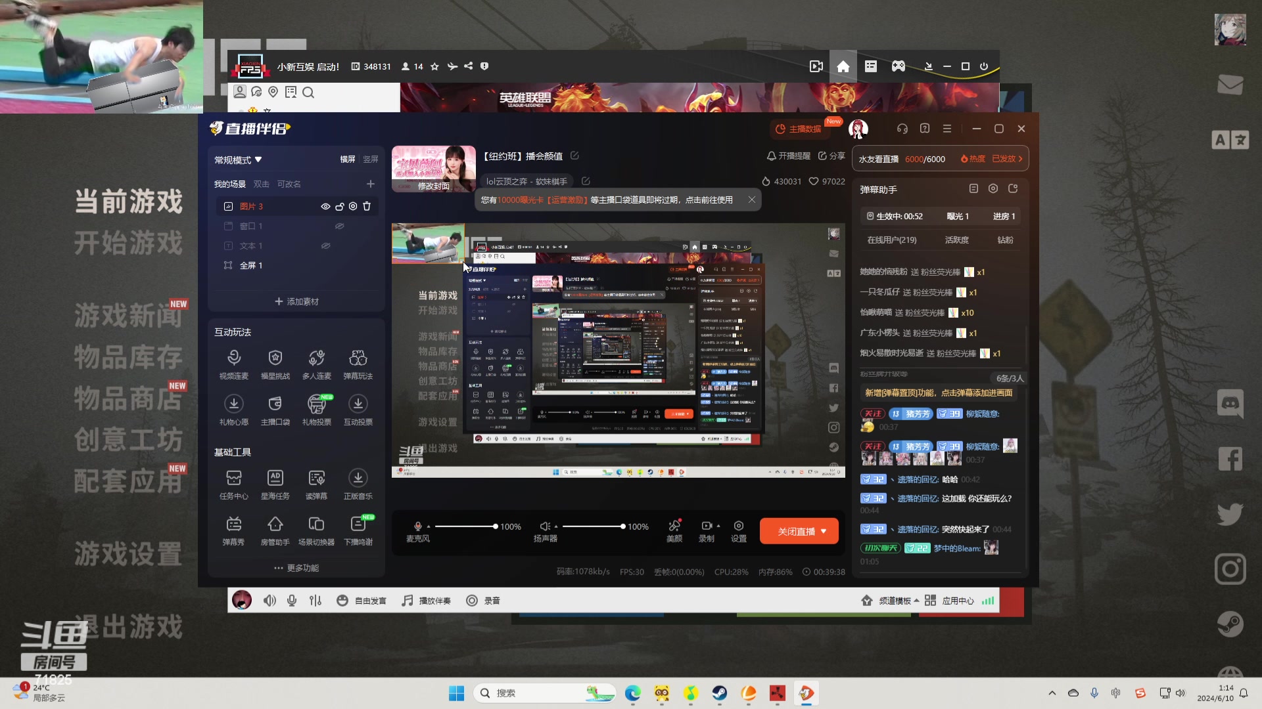Viewport: 1262px width, 709px height.
Task: Open the 福星挑战 challenge icon
Action: pyautogui.click(x=275, y=364)
